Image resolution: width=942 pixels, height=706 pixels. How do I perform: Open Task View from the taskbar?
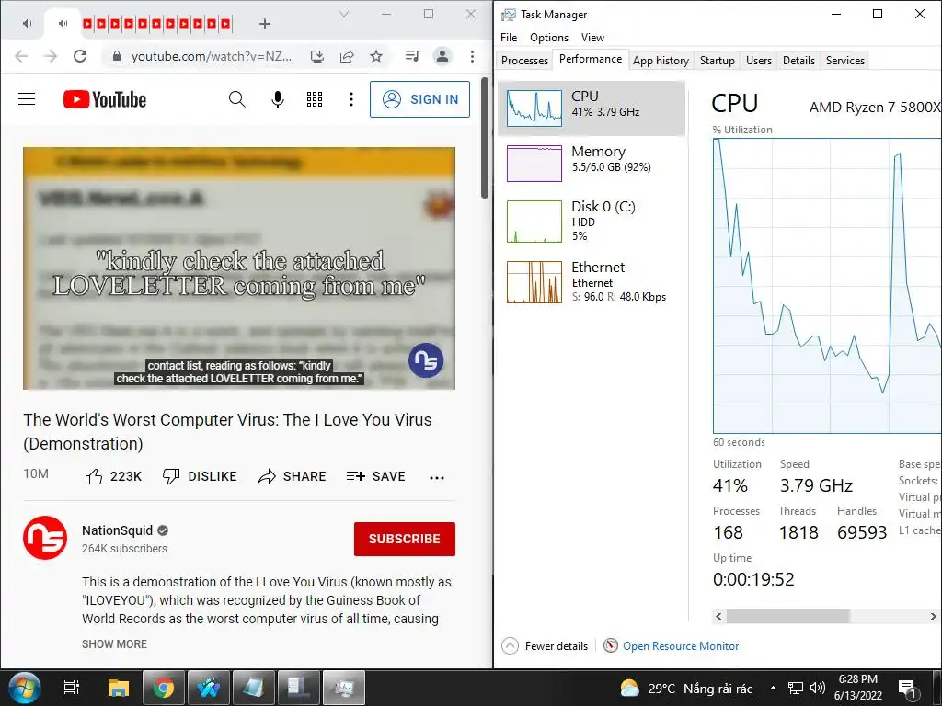pyautogui.click(x=72, y=688)
